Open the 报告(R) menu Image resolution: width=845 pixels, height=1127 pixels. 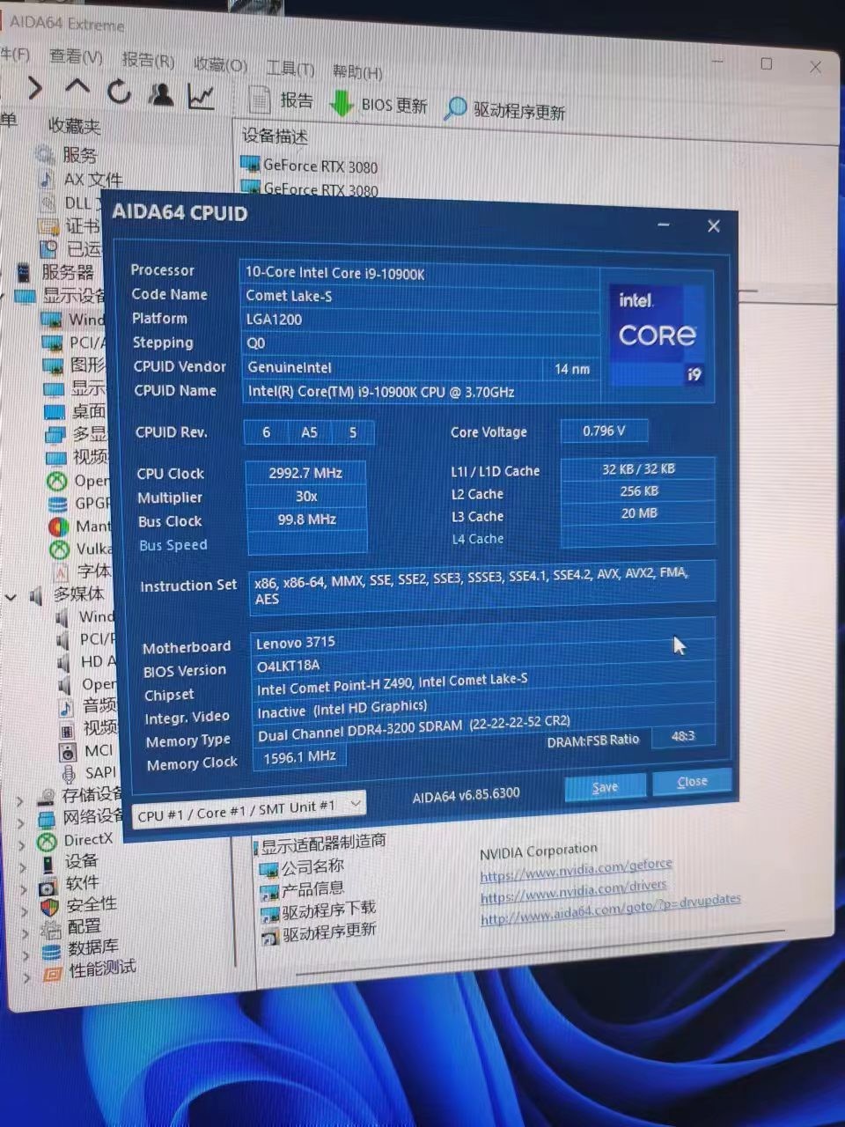coord(148,61)
